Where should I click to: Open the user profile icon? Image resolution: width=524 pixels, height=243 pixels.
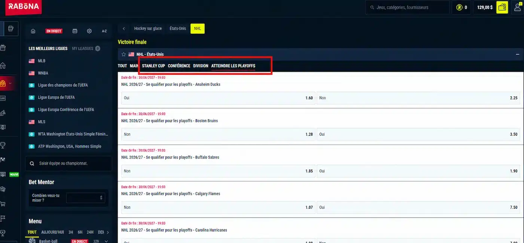(518, 7)
